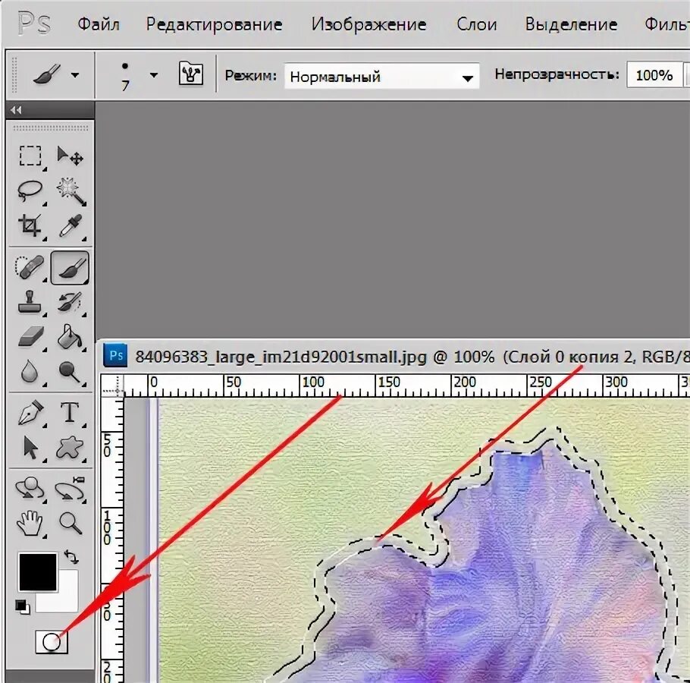The width and height of the screenshot is (690, 683).
Task: Select the Horizontal Type tool
Action: (x=70, y=413)
